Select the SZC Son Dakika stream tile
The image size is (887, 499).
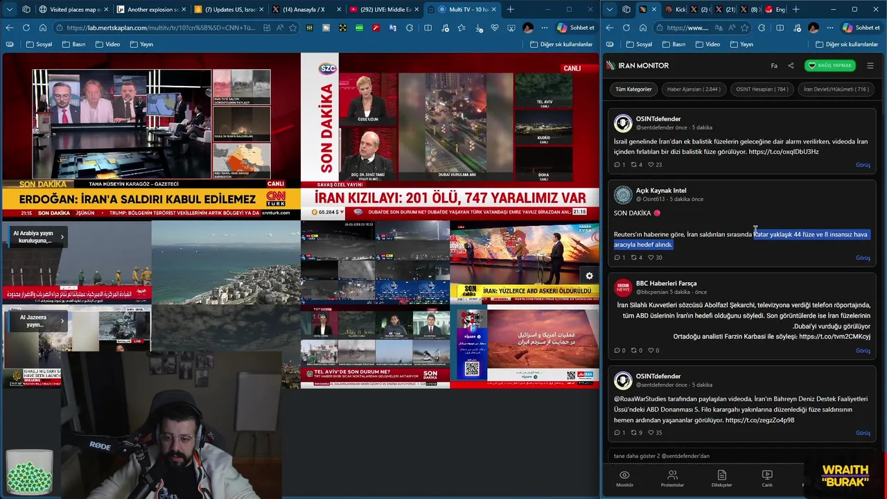[450, 137]
